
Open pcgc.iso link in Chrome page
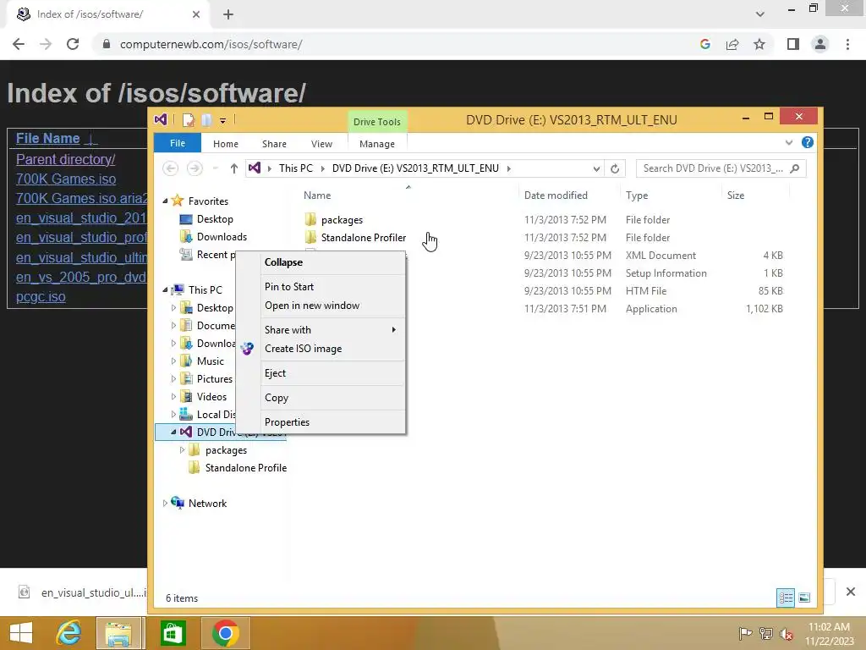pos(41,297)
